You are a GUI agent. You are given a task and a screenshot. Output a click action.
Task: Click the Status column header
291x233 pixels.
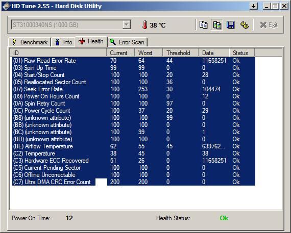[242, 53]
